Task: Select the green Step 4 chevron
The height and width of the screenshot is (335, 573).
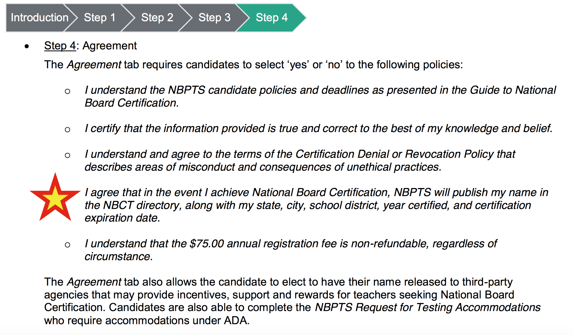Action: click(x=271, y=18)
